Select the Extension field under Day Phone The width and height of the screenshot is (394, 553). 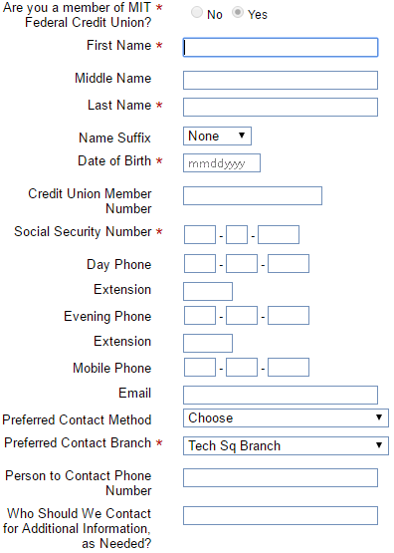point(208,291)
